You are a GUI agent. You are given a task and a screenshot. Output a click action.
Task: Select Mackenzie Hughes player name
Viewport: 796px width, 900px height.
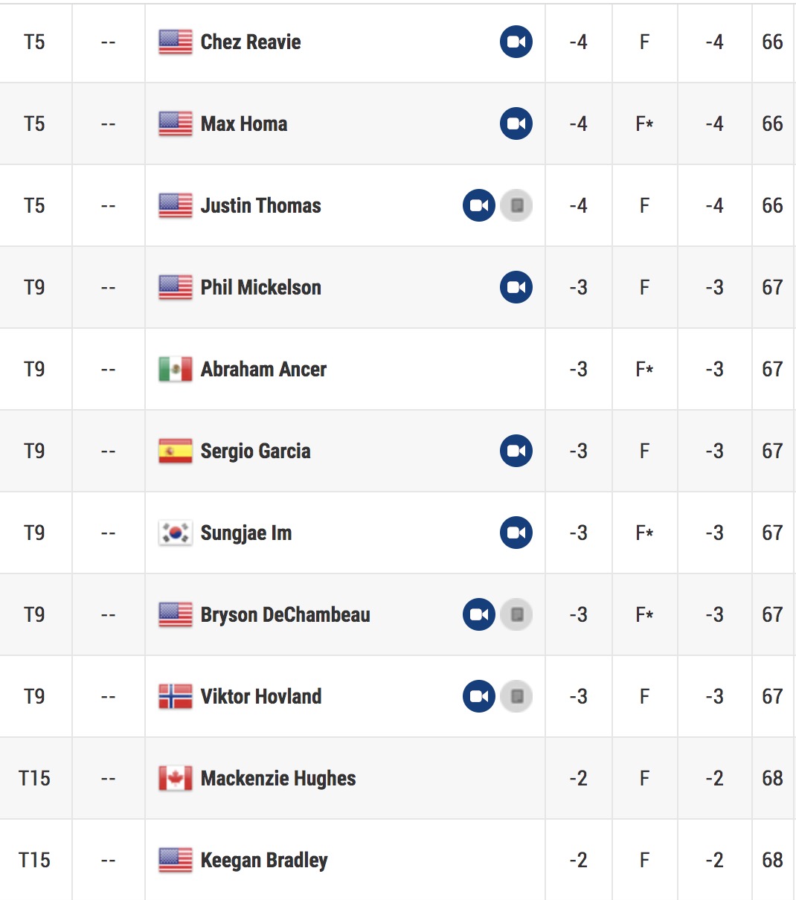(278, 778)
